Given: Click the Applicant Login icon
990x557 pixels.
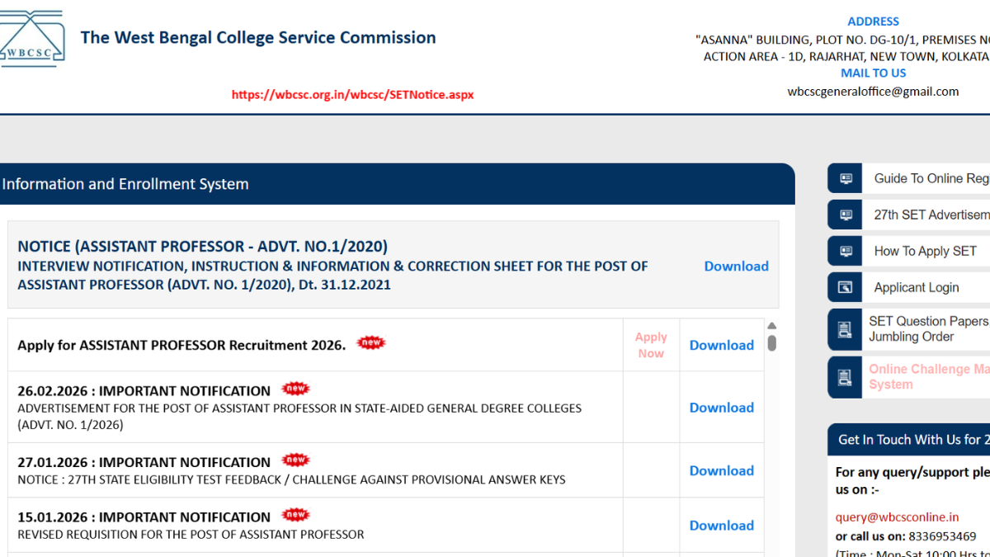Looking at the screenshot, I should coord(845,287).
